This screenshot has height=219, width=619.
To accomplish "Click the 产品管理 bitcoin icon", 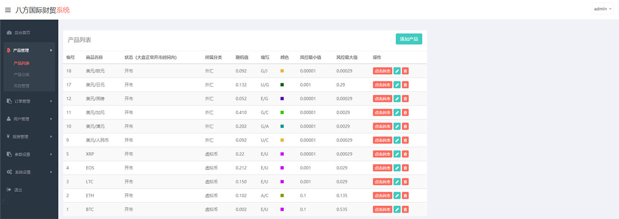I will (9, 50).
